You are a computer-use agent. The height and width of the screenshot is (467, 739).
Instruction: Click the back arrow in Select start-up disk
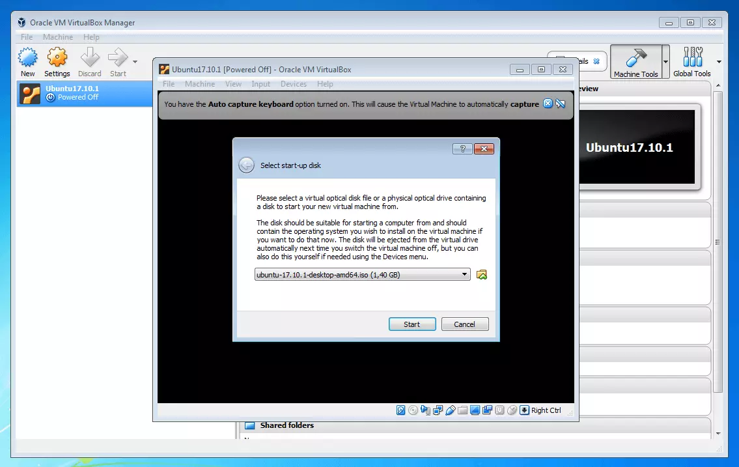coord(247,165)
